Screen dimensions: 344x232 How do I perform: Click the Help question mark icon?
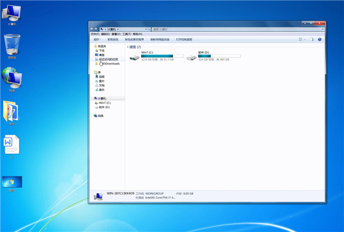(320, 39)
